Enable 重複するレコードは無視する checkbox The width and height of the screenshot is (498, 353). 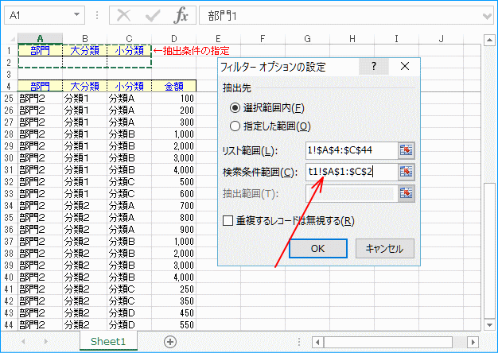[228, 221]
